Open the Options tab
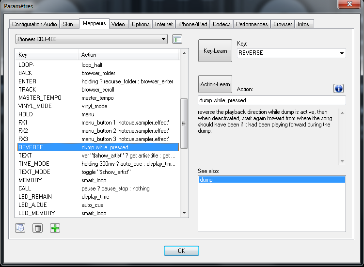The width and height of the screenshot is (364, 267). coord(141,24)
